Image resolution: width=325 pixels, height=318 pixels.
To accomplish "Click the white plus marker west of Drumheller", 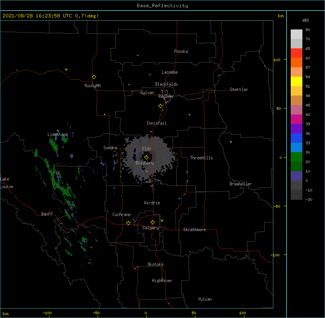I will 231,142.
